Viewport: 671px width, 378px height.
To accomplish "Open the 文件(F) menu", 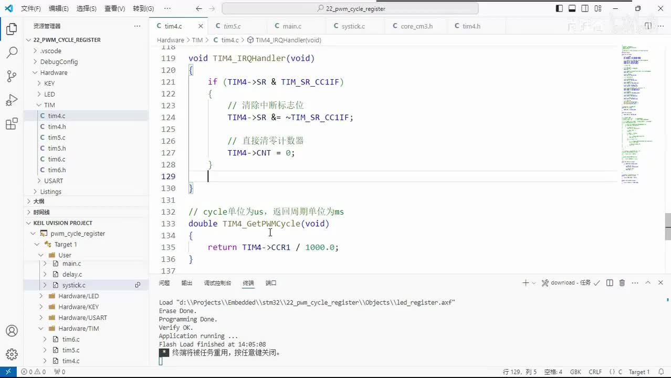I will coord(31,8).
